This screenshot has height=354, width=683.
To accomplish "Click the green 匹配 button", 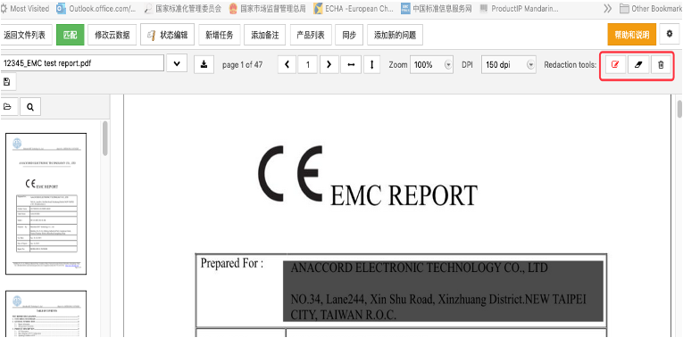I will (x=71, y=35).
